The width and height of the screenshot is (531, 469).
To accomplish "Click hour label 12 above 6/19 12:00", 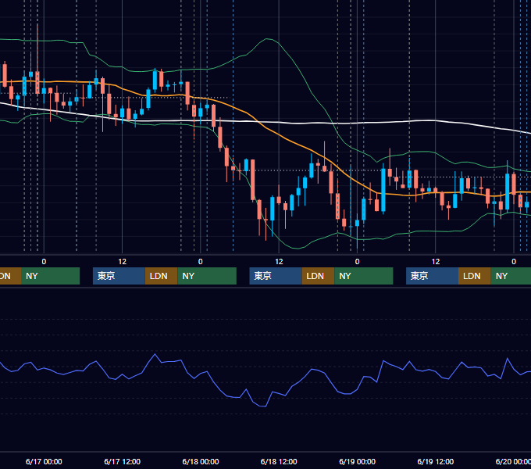I will 436,262.
